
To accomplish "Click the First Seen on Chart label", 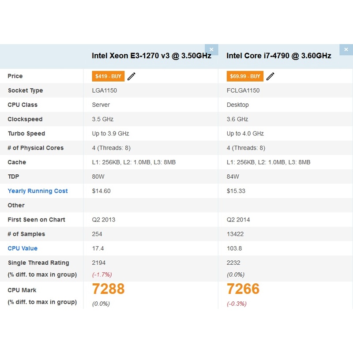I will (36, 220).
